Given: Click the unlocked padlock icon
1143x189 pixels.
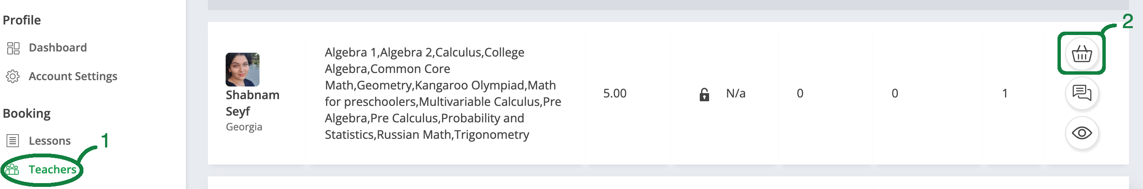Looking at the screenshot, I should [x=704, y=94].
